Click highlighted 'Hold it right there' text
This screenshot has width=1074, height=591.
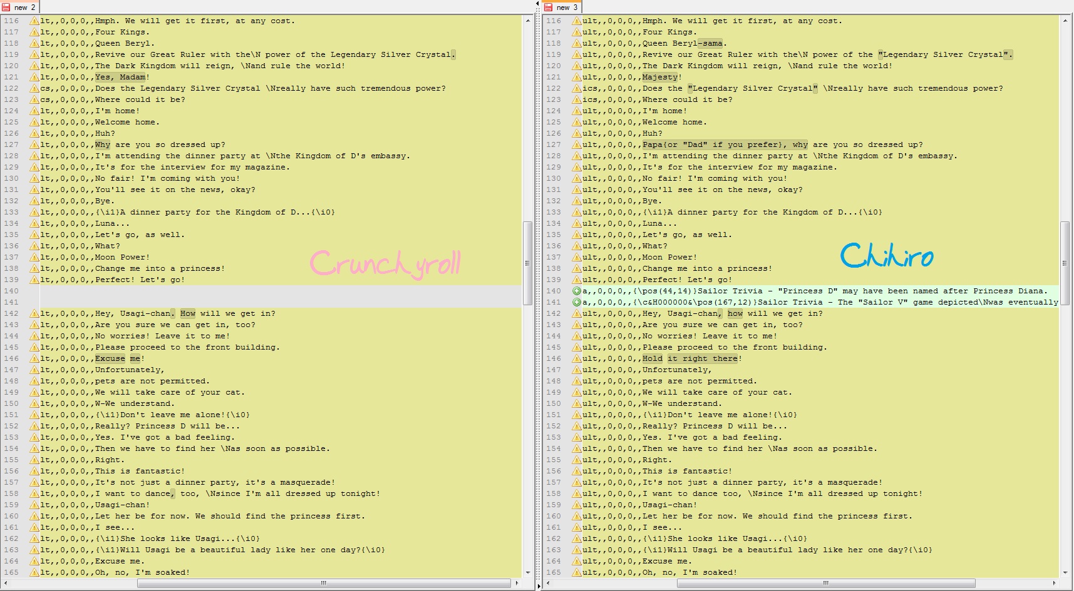(690, 358)
